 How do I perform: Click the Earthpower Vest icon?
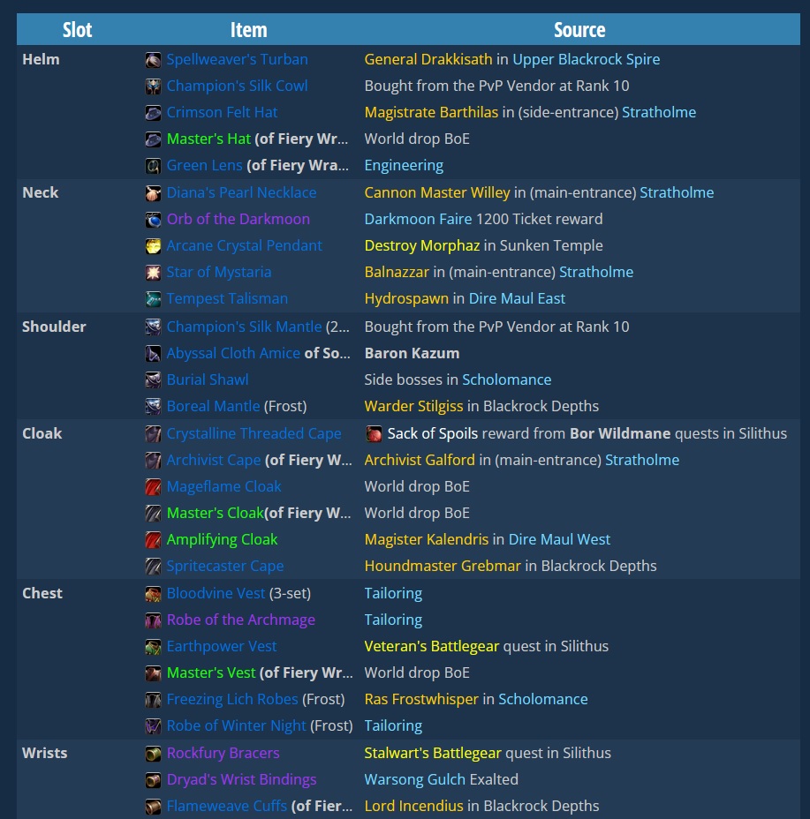tap(153, 647)
